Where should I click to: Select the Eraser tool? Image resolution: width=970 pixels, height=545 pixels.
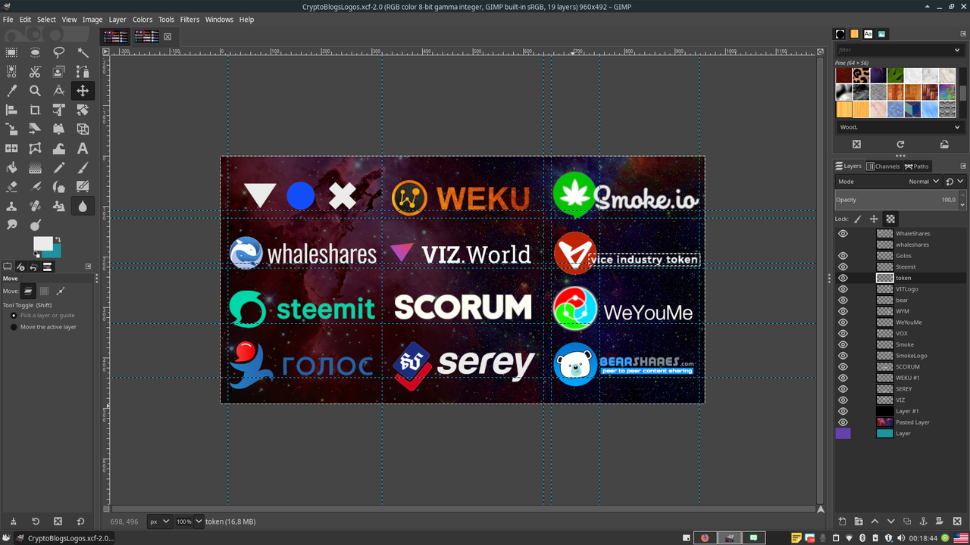[x=11, y=186]
